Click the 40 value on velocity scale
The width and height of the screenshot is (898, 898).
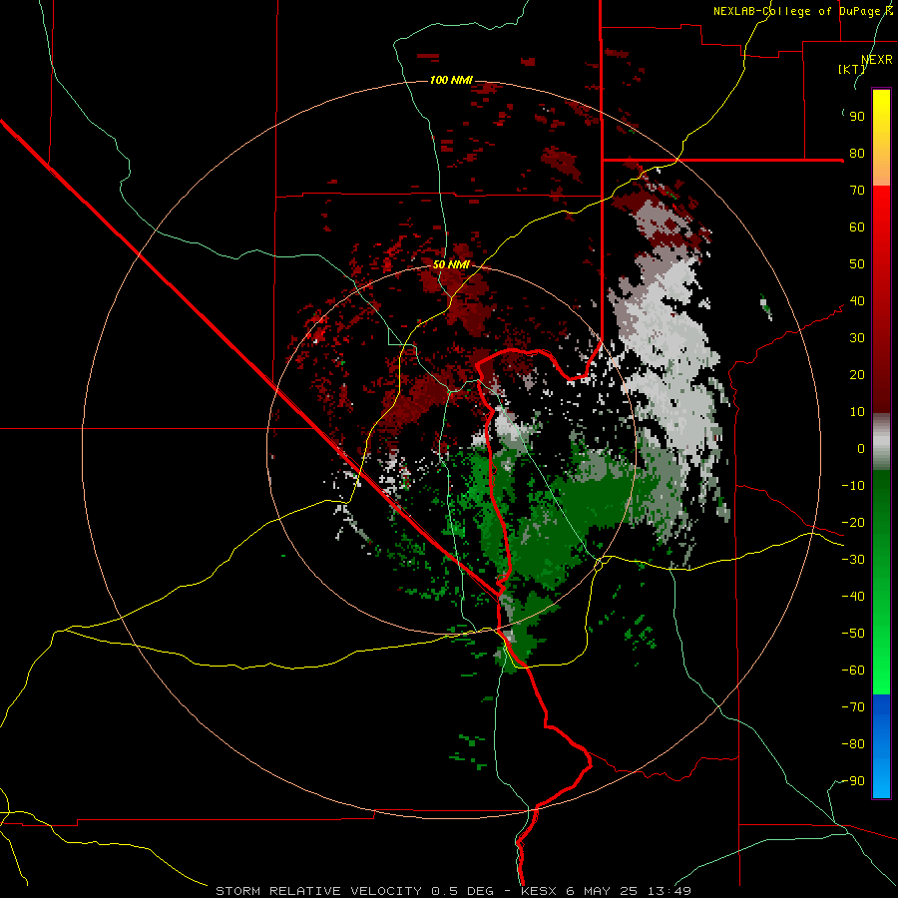pyautogui.click(x=857, y=301)
